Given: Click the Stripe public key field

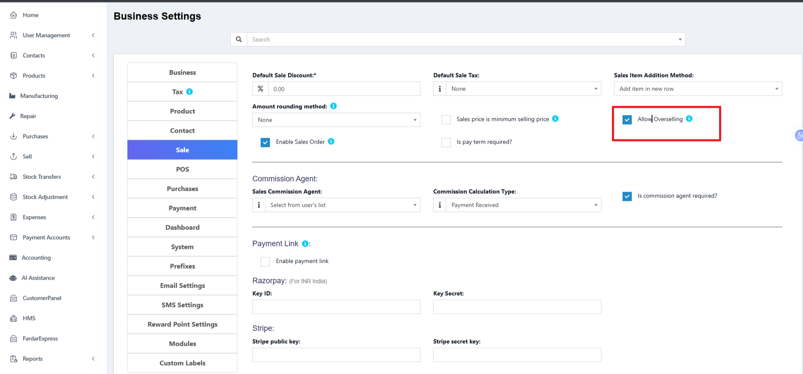Looking at the screenshot, I should [x=336, y=355].
